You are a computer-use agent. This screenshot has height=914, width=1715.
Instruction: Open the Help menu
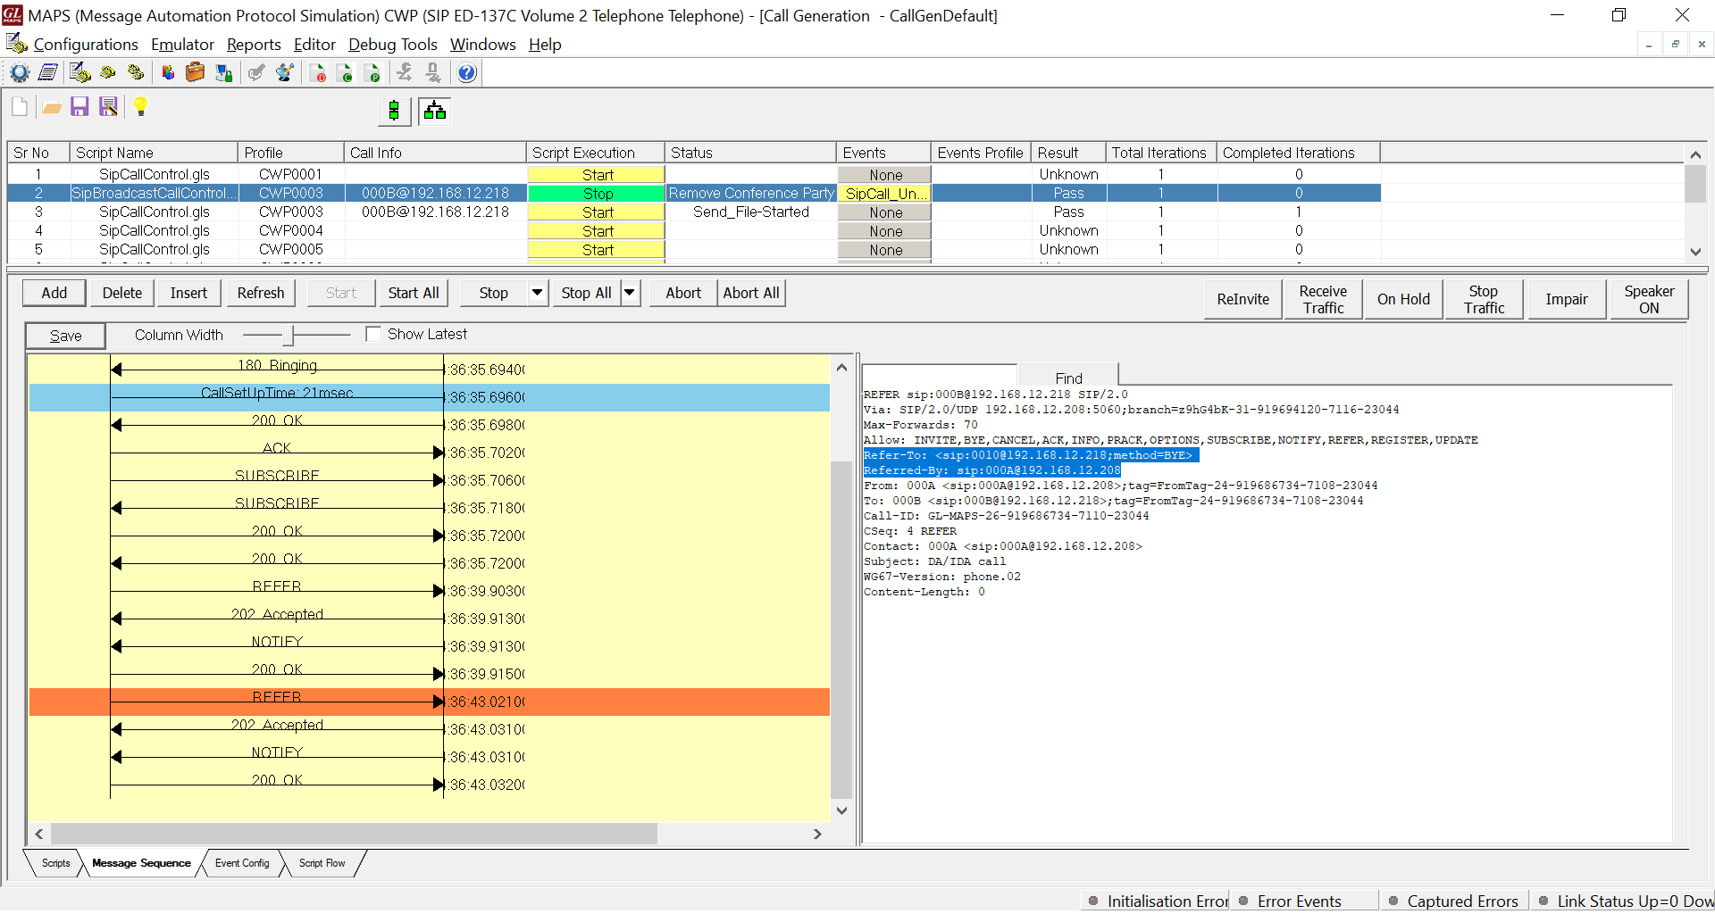pyautogui.click(x=545, y=45)
